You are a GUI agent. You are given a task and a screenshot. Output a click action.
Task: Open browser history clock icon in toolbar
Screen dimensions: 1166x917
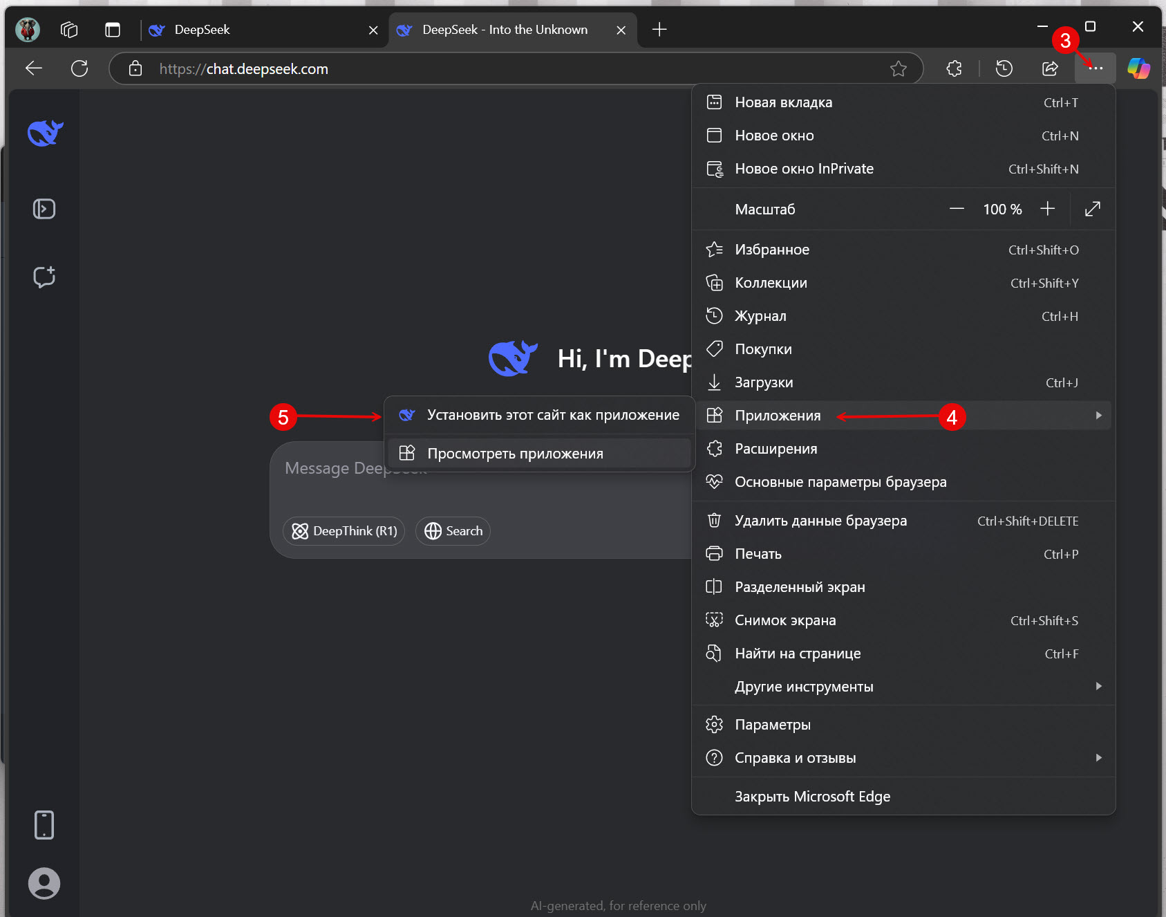[x=1004, y=68]
